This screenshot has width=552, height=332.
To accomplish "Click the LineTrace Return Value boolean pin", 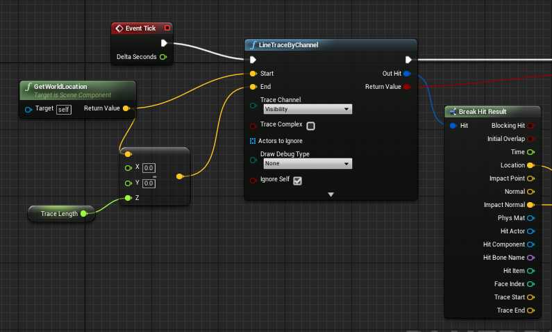I will [x=407, y=87].
